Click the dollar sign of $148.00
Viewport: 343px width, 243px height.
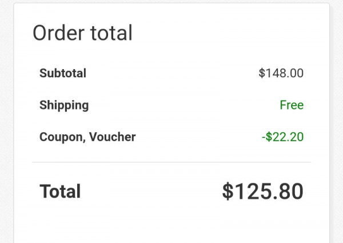coord(262,73)
